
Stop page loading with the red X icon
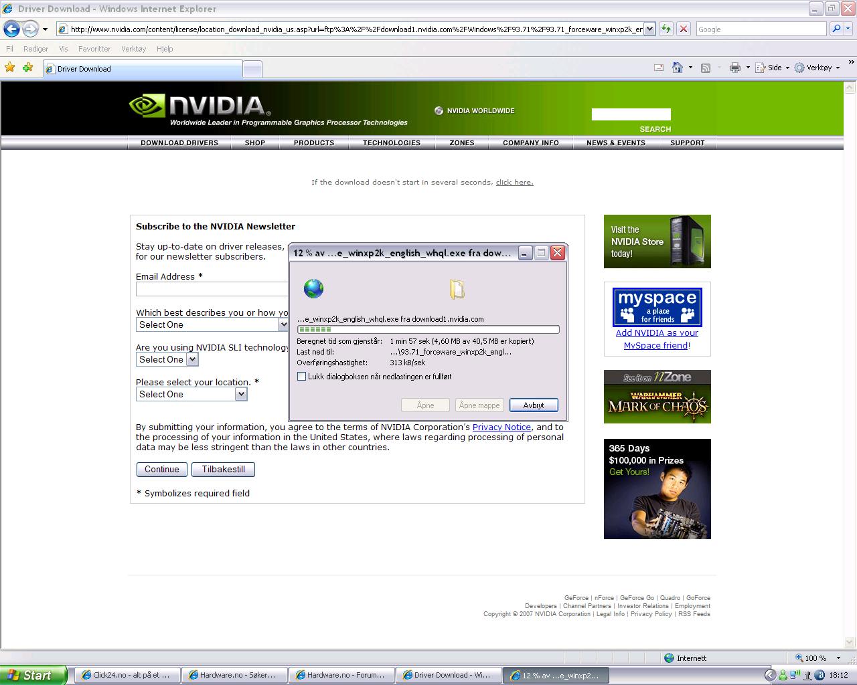pyautogui.click(x=684, y=29)
